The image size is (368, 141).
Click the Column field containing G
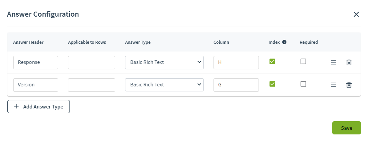[236, 85]
